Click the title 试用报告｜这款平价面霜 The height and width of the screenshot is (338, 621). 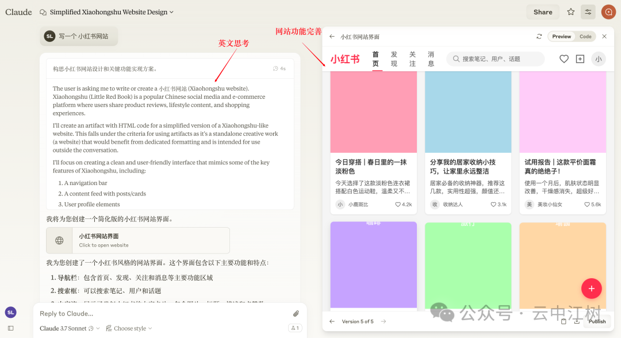(x=560, y=167)
